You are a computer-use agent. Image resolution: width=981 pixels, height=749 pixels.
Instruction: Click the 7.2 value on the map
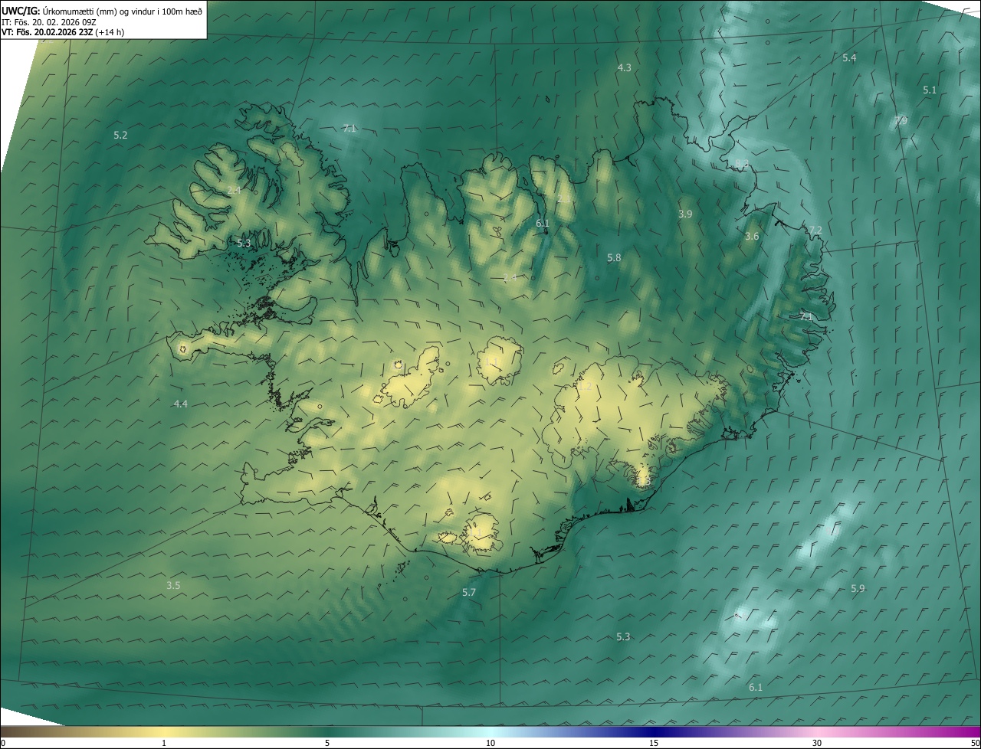tap(815, 230)
